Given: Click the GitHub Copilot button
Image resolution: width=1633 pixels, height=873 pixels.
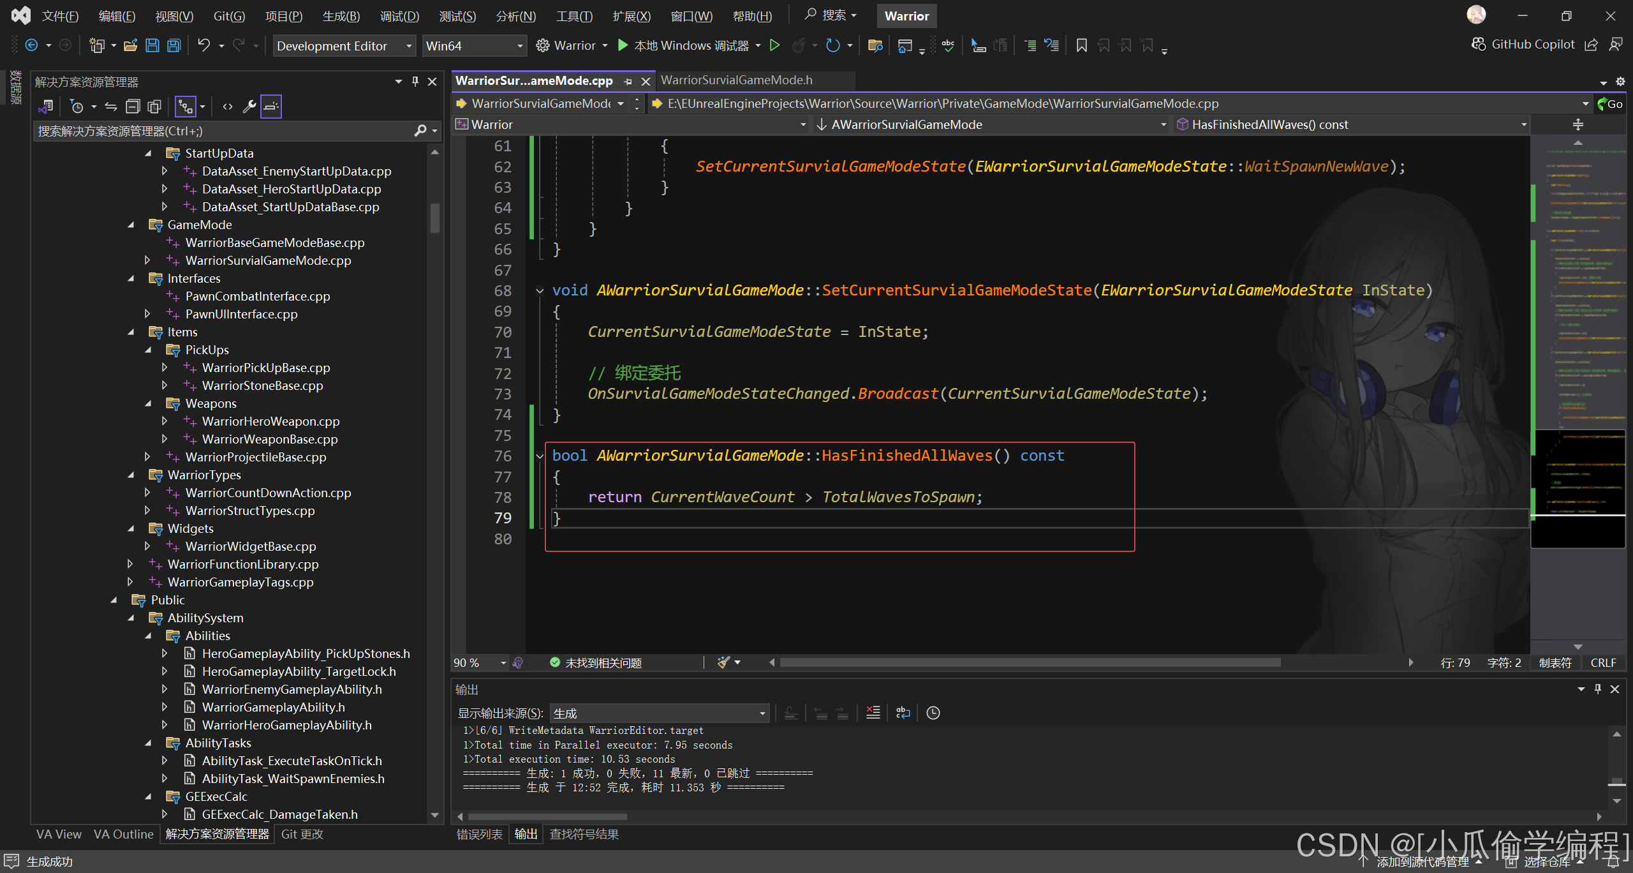Looking at the screenshot, I should 1523,44.
